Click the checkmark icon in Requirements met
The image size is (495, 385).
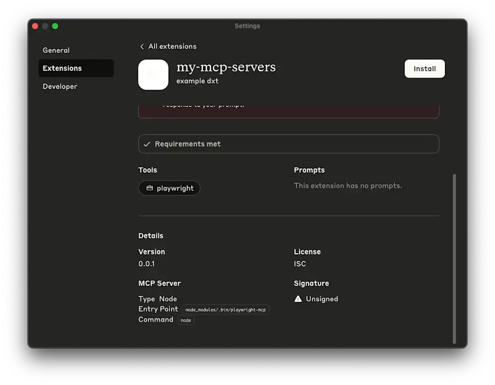click(x=146, y=144)
